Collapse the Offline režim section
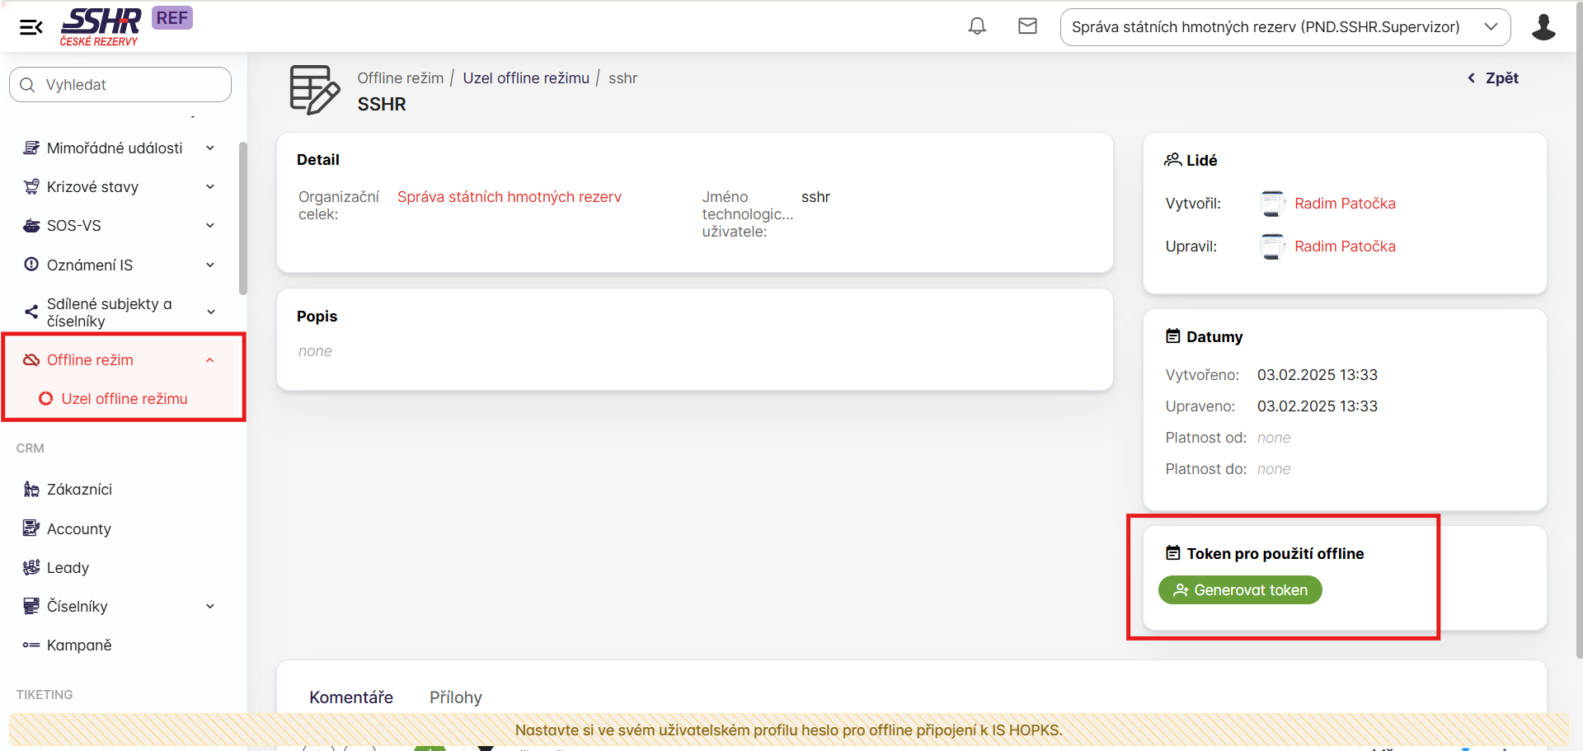 coord(209,360)
